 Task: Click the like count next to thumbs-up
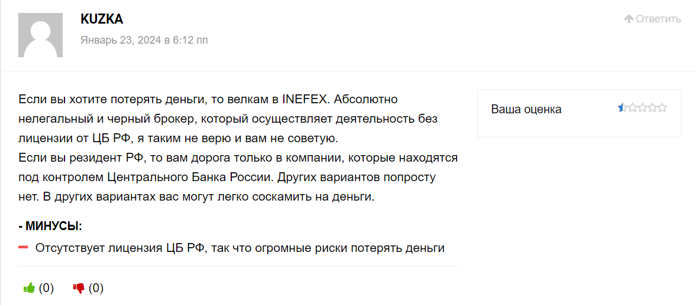tap(46, 288)
